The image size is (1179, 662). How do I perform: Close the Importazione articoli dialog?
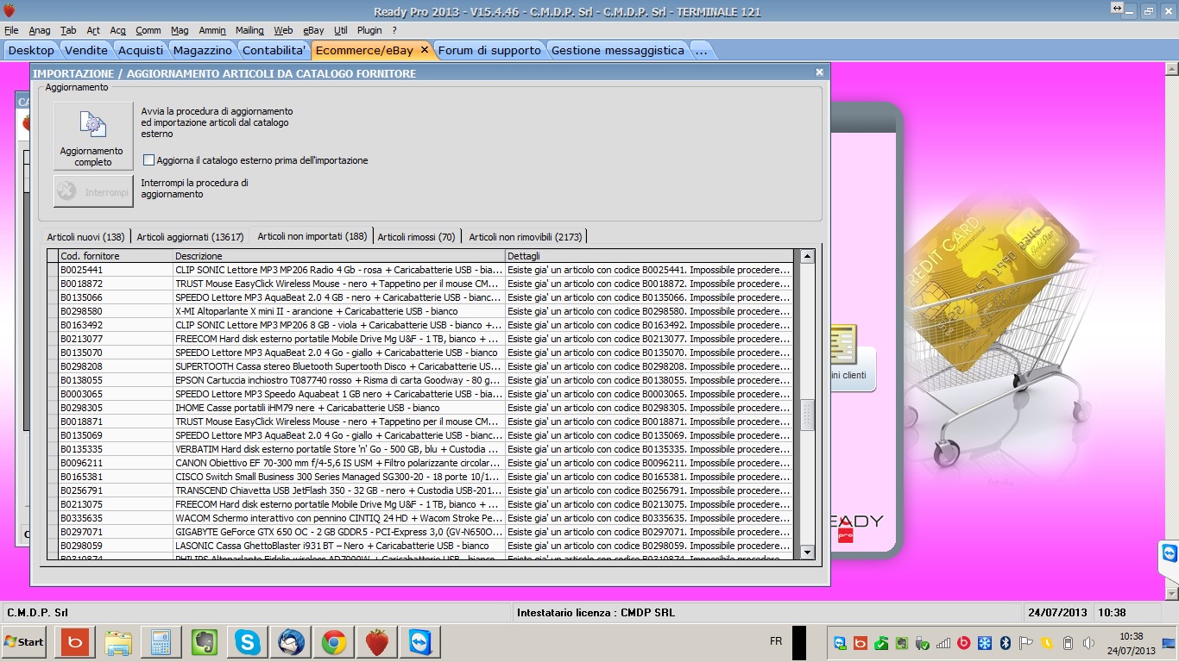[820, 72]
